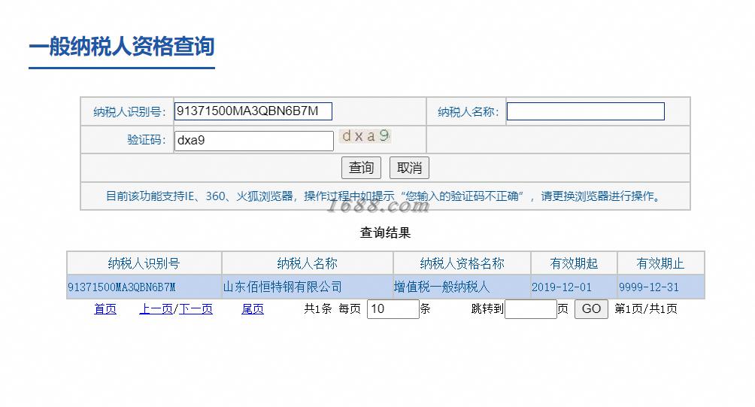This screenshot has height=407, width=755.
Task: Select the date cell 9999-12-31
Action: tap(661, 287)
